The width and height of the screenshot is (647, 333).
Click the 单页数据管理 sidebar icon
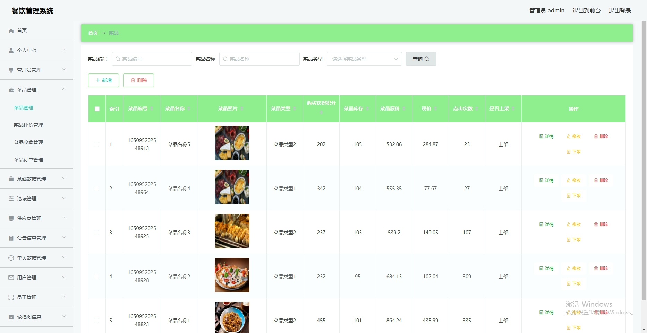pos(11,258)
